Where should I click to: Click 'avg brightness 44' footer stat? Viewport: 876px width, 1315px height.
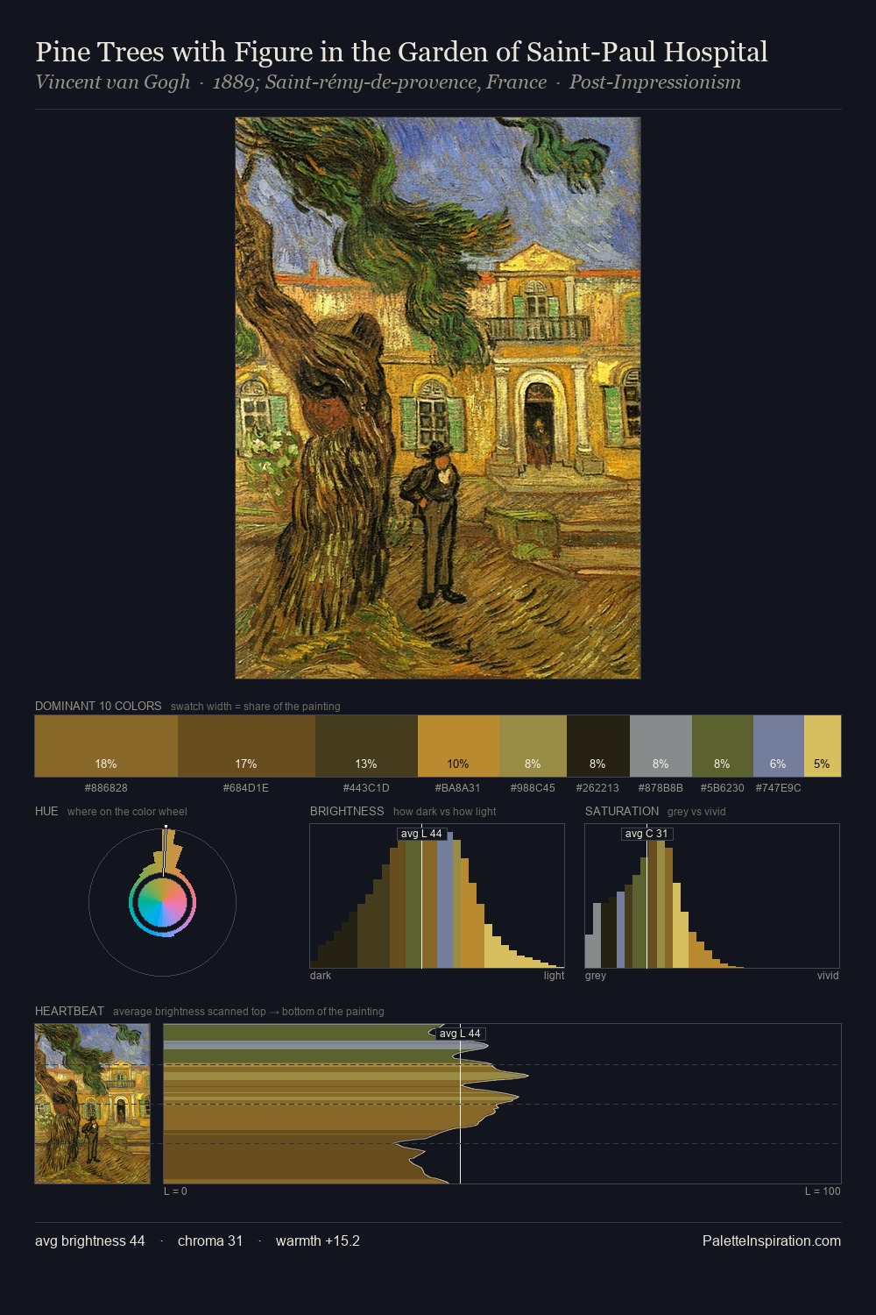(90, 1240)
